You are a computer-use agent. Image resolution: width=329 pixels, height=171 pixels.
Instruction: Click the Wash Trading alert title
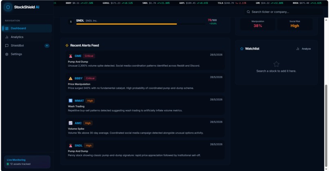point(76,107)
